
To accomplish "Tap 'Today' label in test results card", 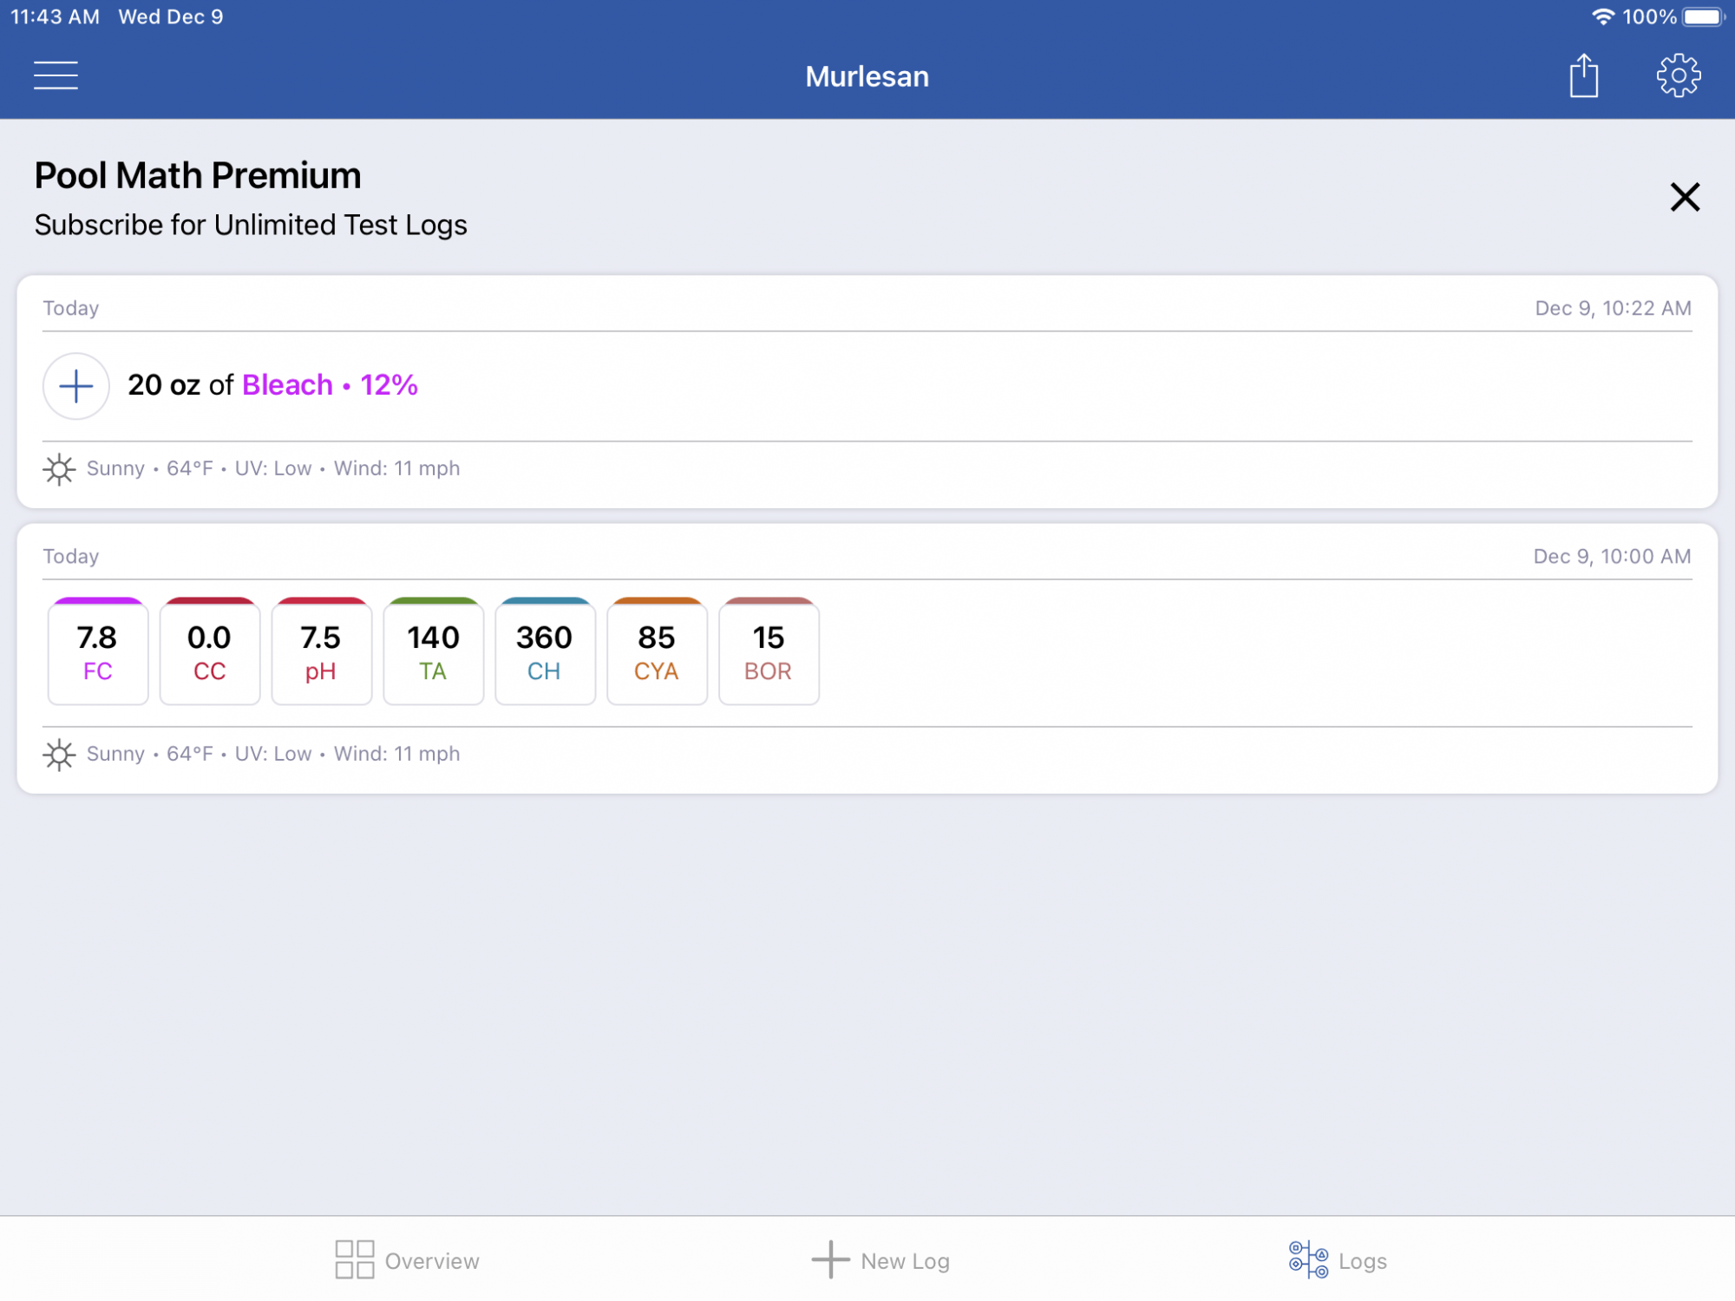I will [71, 556].
